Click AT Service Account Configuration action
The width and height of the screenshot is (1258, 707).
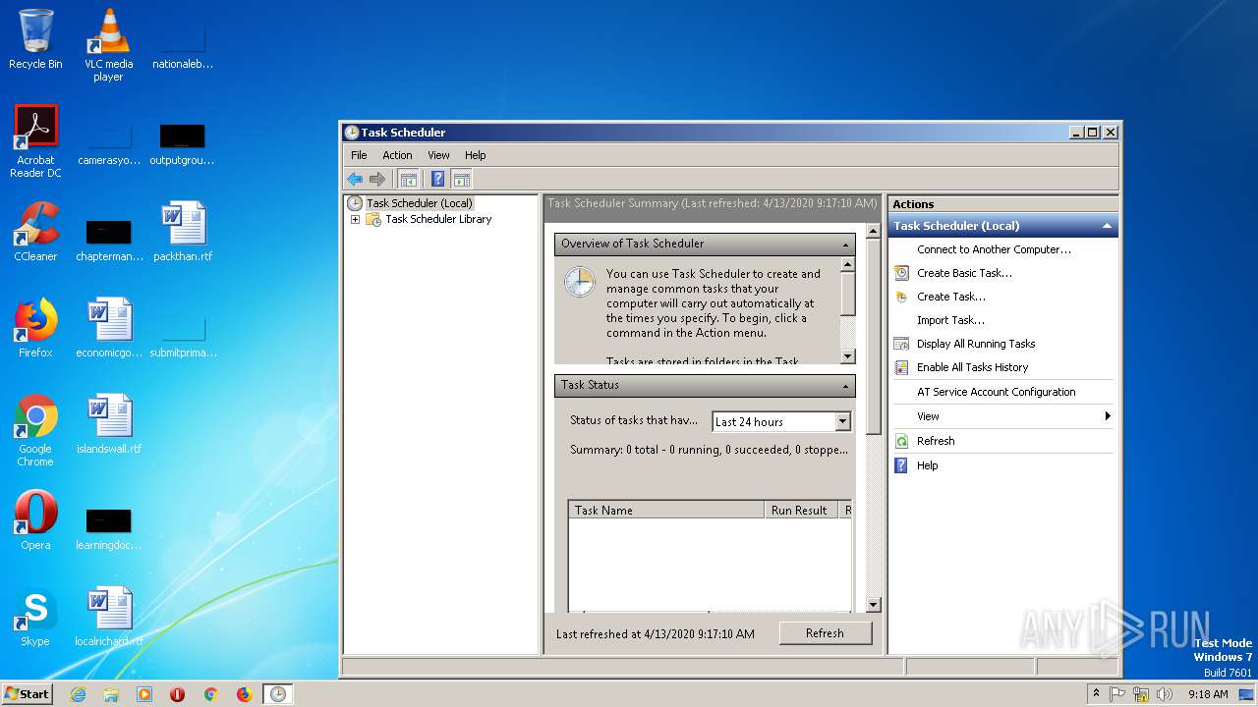tap(996, 392)
